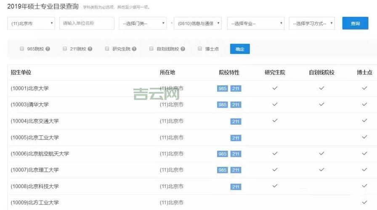Open the (10007)北京理工大学 entry

point(35,170)
